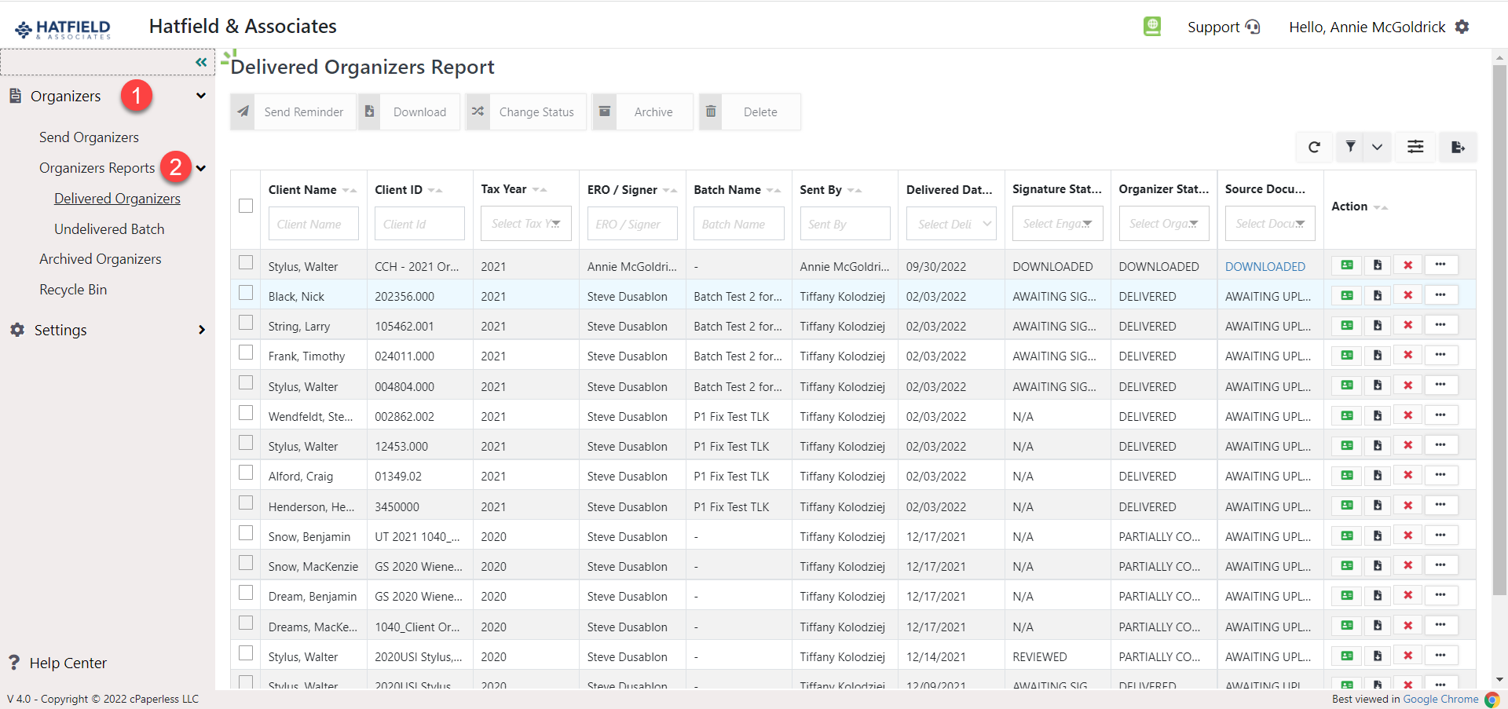Expand the Organizers section chevron

202,95
